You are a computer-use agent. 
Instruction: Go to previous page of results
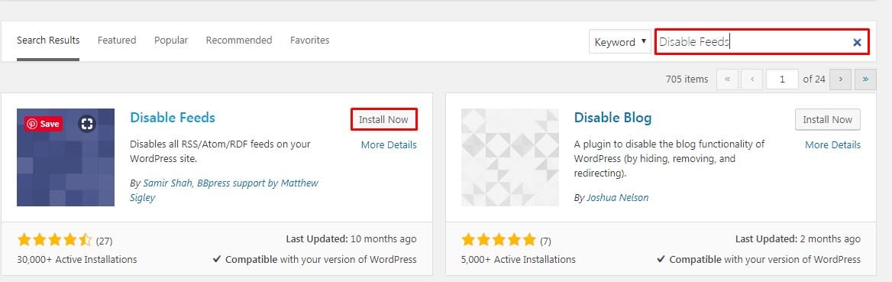click(752, 79)
